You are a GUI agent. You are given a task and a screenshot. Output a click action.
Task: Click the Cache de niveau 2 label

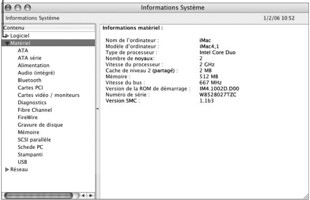142,71
